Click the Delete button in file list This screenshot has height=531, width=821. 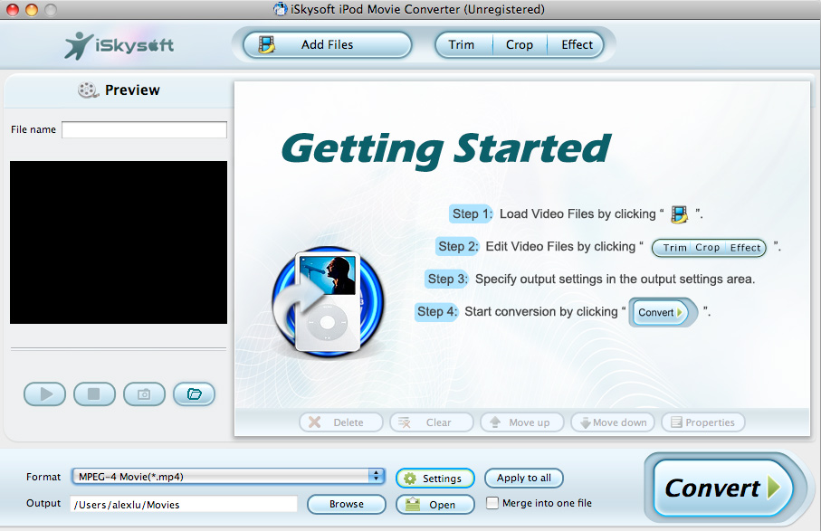(x=341, y=422)
